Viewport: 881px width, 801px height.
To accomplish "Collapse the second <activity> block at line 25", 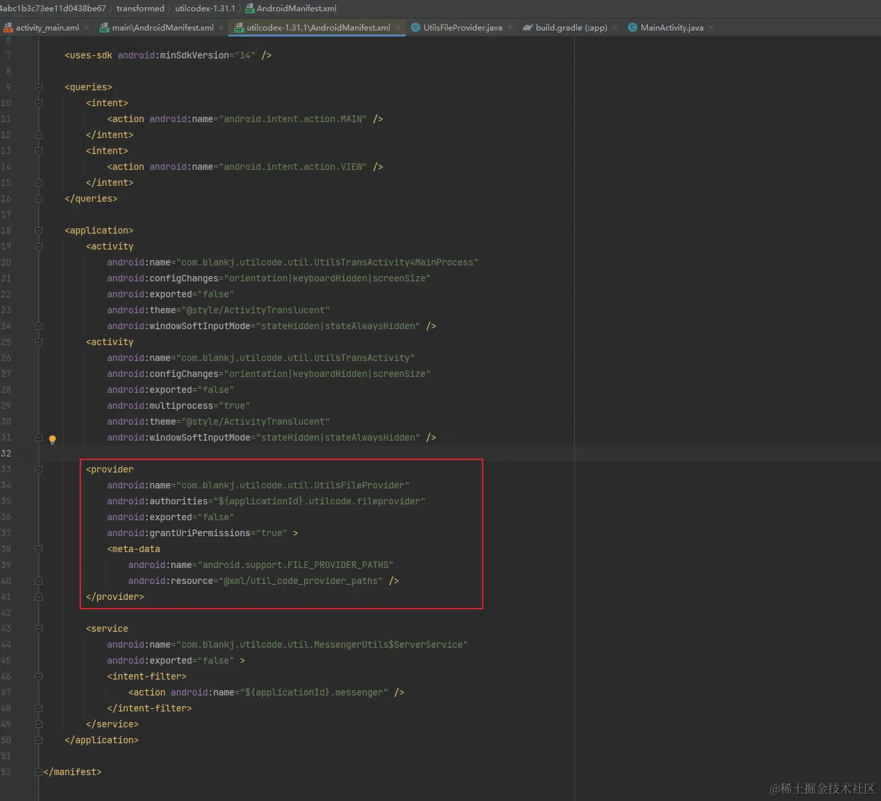I will coord(39,342).
